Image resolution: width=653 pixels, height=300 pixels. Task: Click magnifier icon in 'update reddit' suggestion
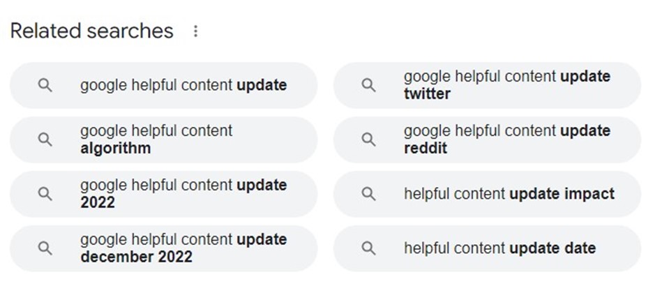click(368, 140)
